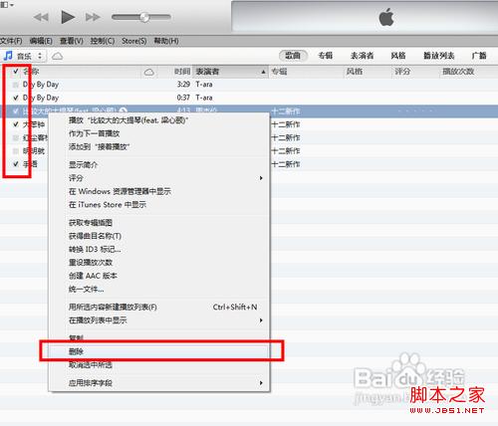Expand 在播放列表中显示 submenu
The width and height of the screenshot is (498, 426).
pyautogui.click(x=261, y=320)
